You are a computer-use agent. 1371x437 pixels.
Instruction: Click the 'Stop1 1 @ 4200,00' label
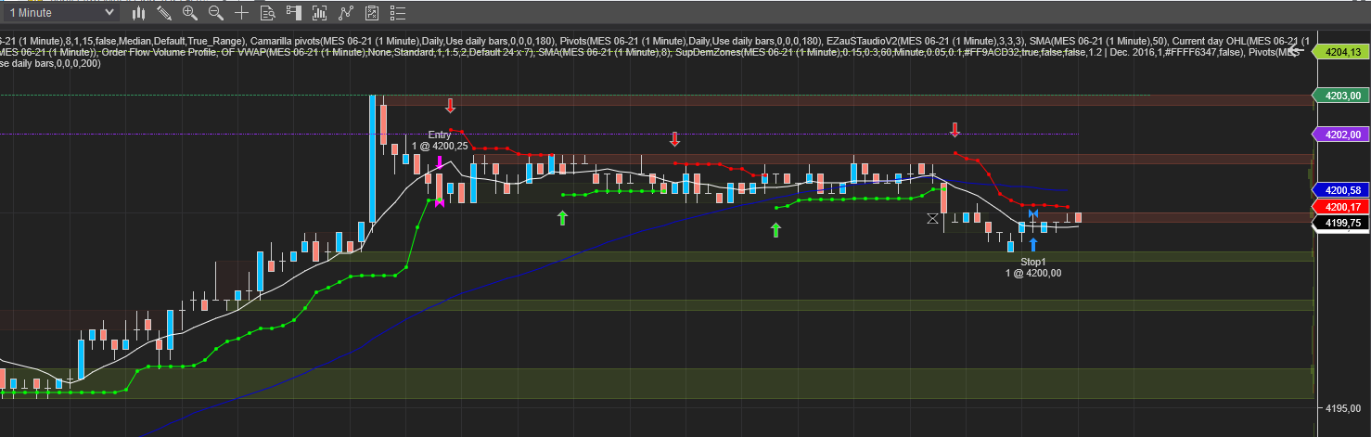pyautogui.click(x=1033, y=267)
